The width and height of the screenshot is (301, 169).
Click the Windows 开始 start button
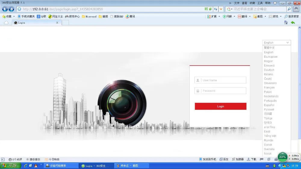click(x=10, y=166)
